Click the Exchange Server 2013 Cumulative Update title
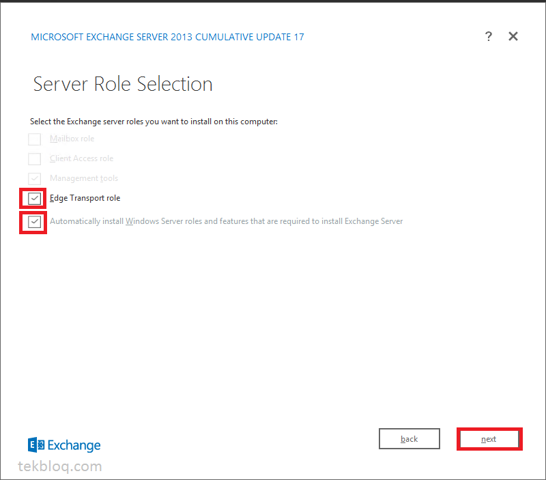The height and width of the screenshot is (480, 546). [167, 37]
